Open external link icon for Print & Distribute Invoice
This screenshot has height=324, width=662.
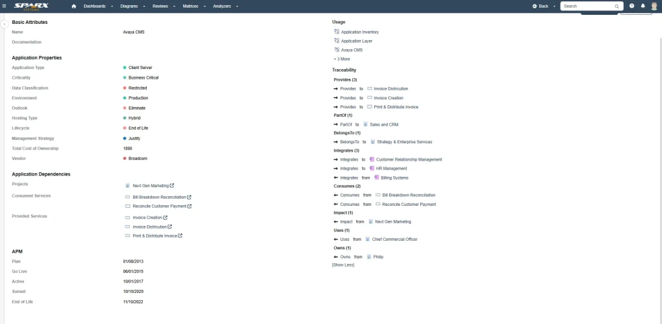(x=180, y=236)
